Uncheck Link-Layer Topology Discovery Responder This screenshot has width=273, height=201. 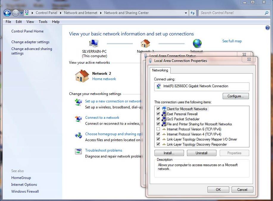(158, 144)
